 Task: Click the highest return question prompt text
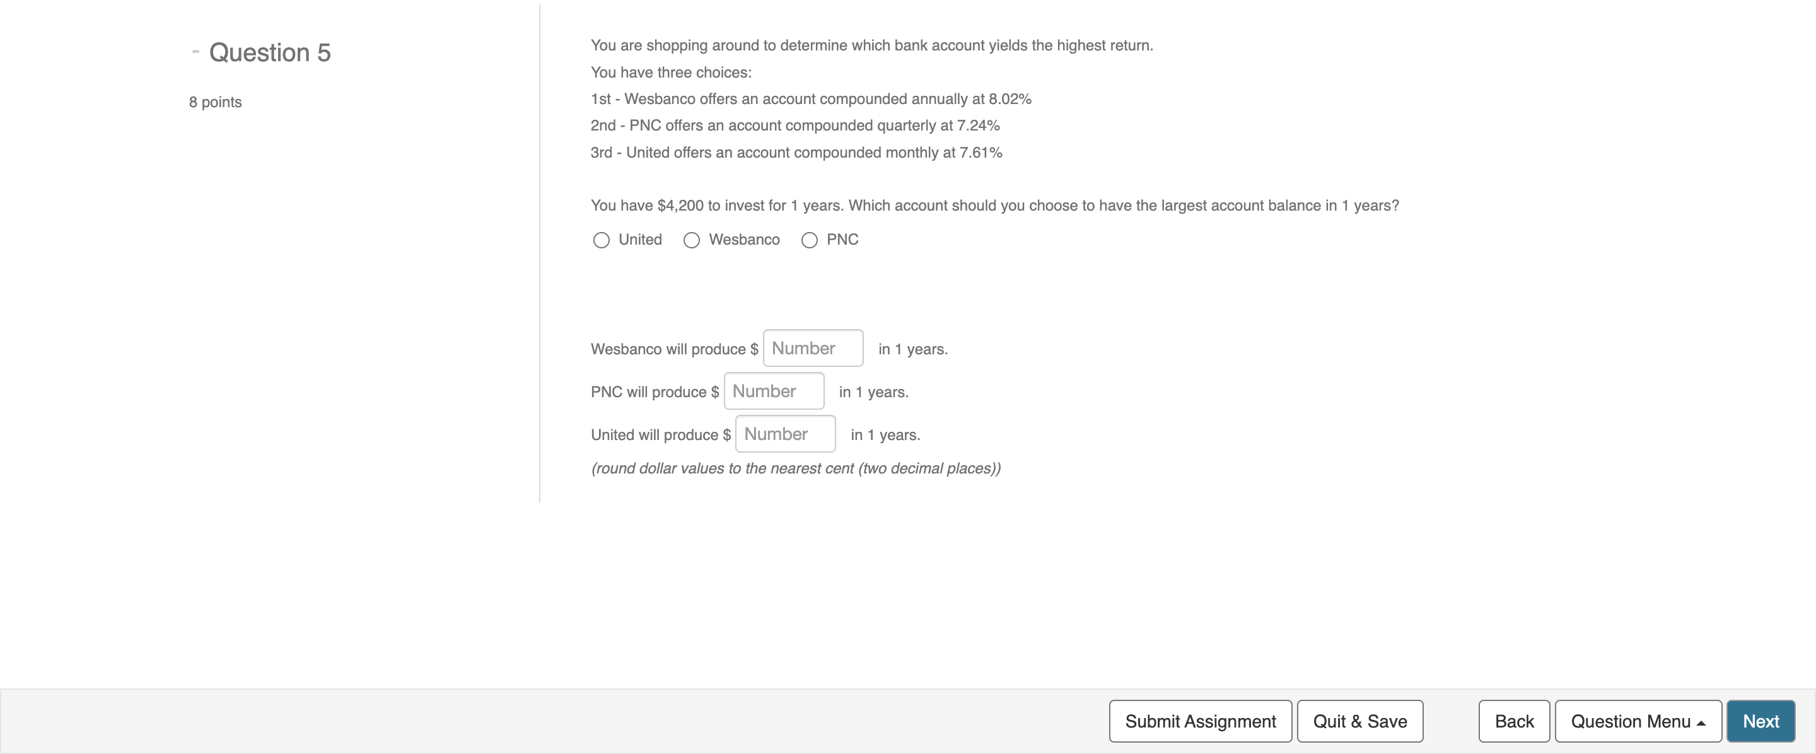coord(871,45)
